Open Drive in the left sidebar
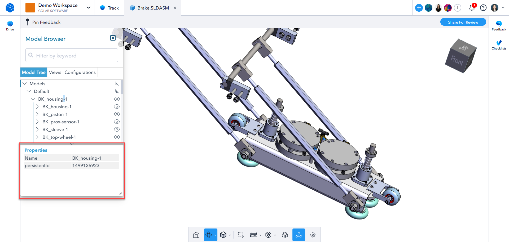This screenshot has height=242, width=509. point(10,26)
